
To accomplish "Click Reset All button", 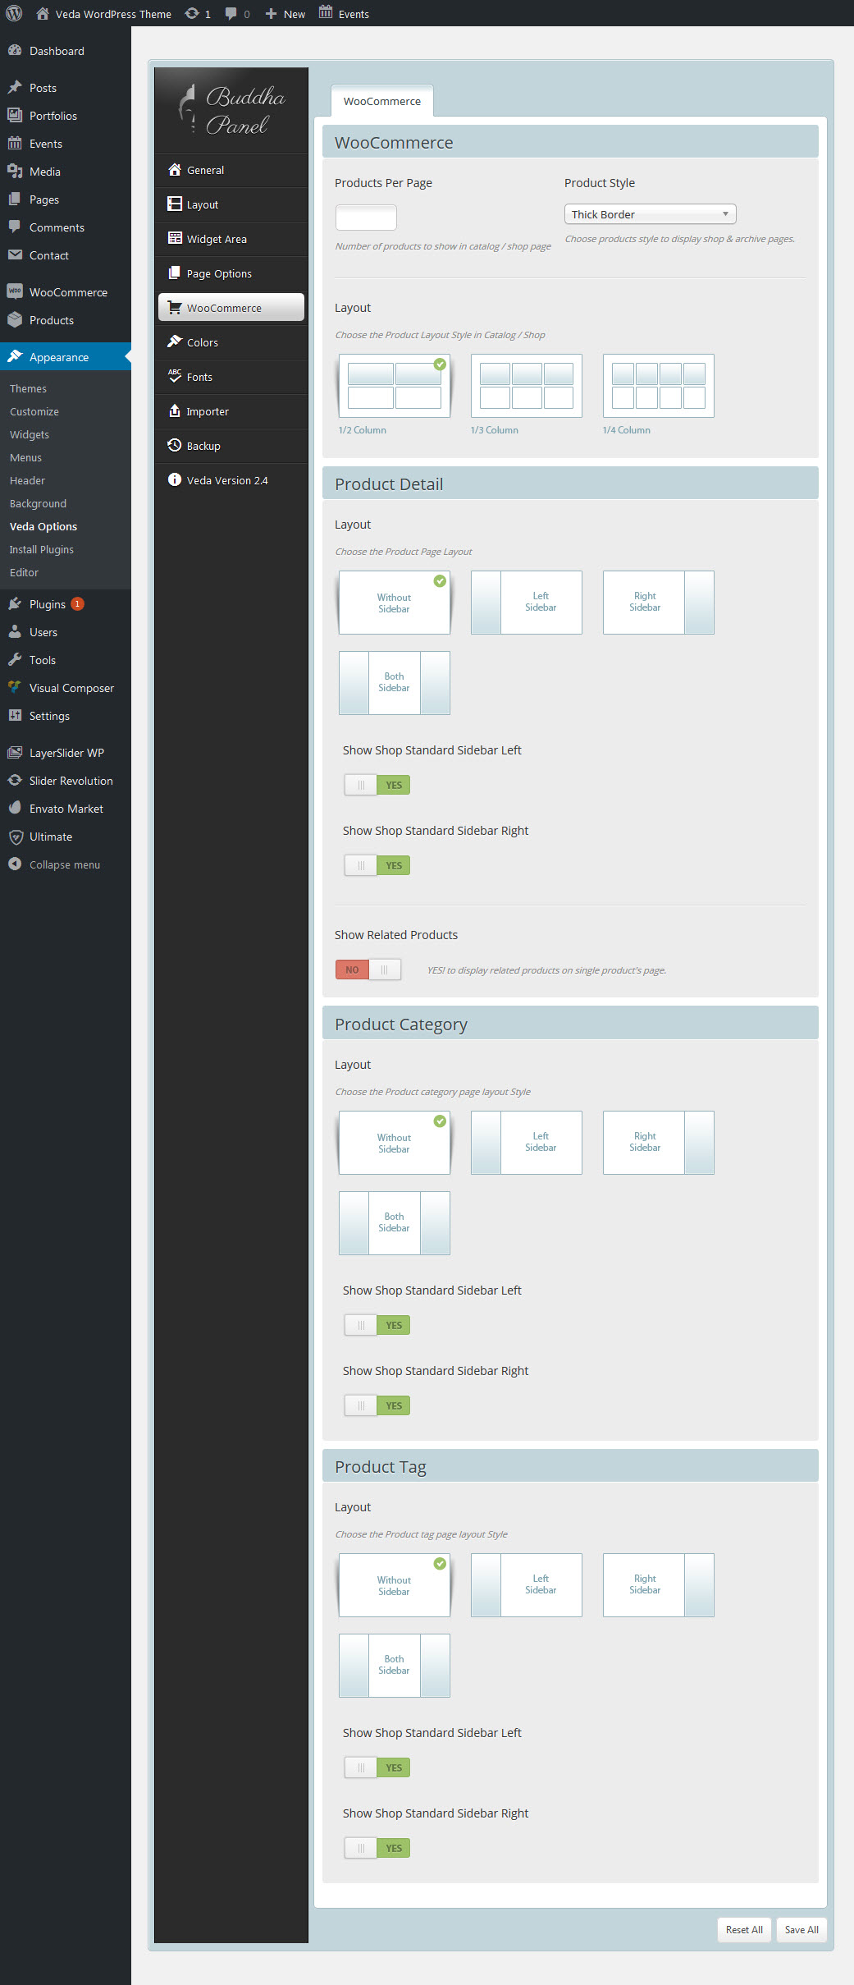I will click(744, 1929).
